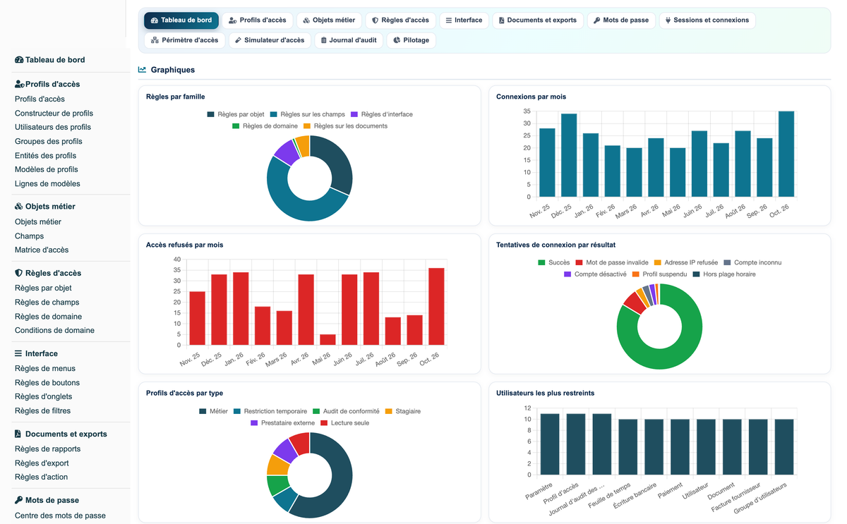Go to Règles de filtres

click(42, 411)
